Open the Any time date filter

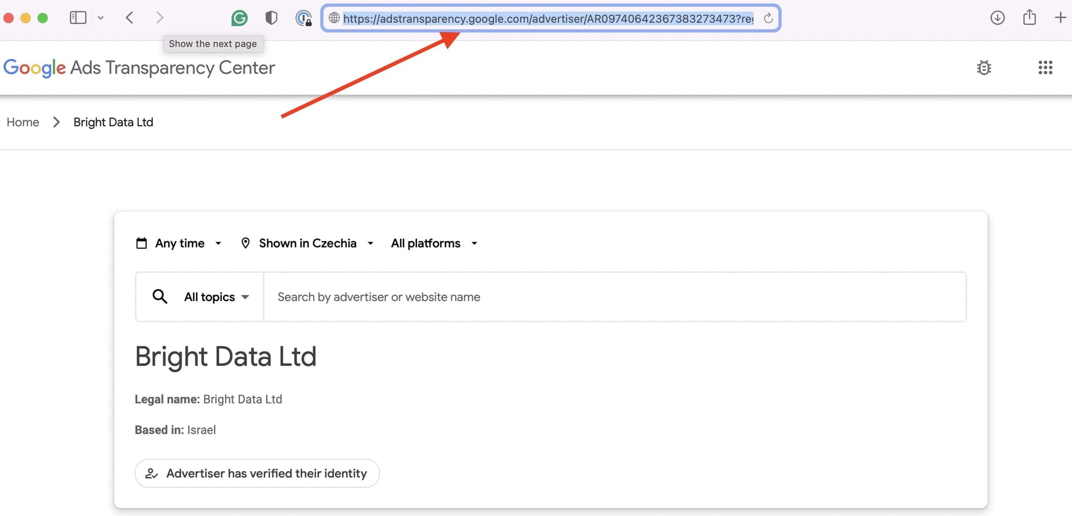click(x=179, y=243)
